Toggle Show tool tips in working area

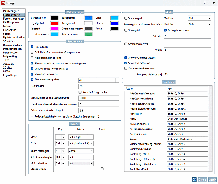click(x=32, y=69)
